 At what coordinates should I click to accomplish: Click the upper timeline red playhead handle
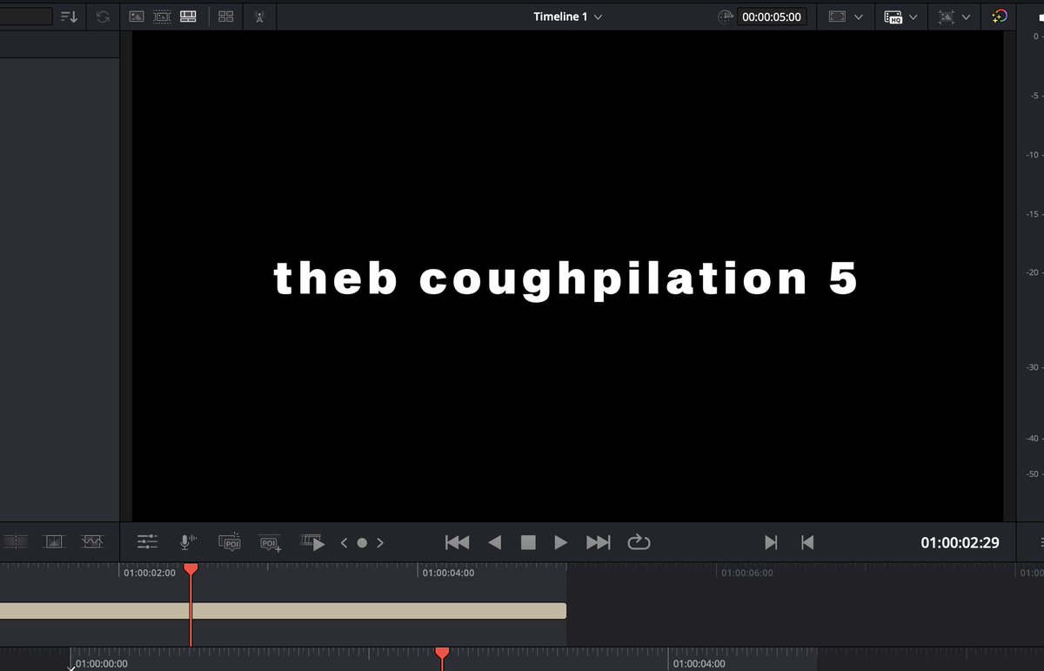click(191, 568)
